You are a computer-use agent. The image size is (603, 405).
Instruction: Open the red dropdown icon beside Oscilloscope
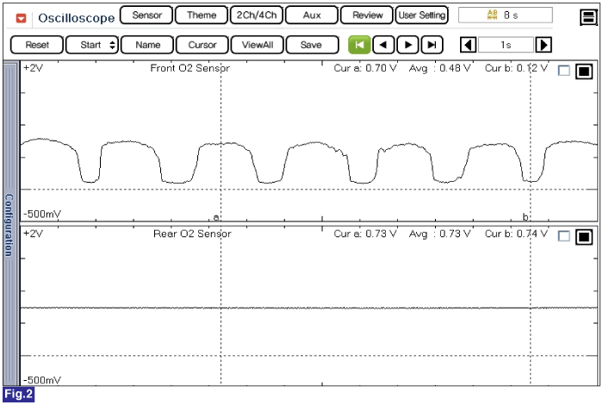[22, 18]
